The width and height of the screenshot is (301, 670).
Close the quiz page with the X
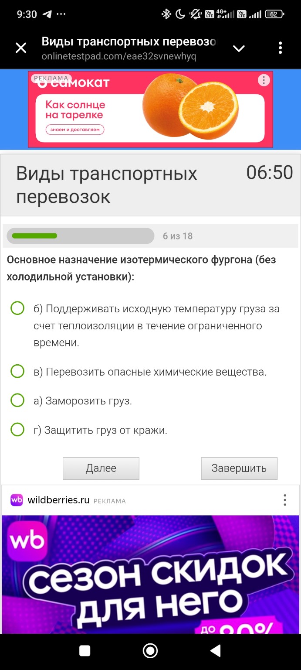click(x=20, y=48)
